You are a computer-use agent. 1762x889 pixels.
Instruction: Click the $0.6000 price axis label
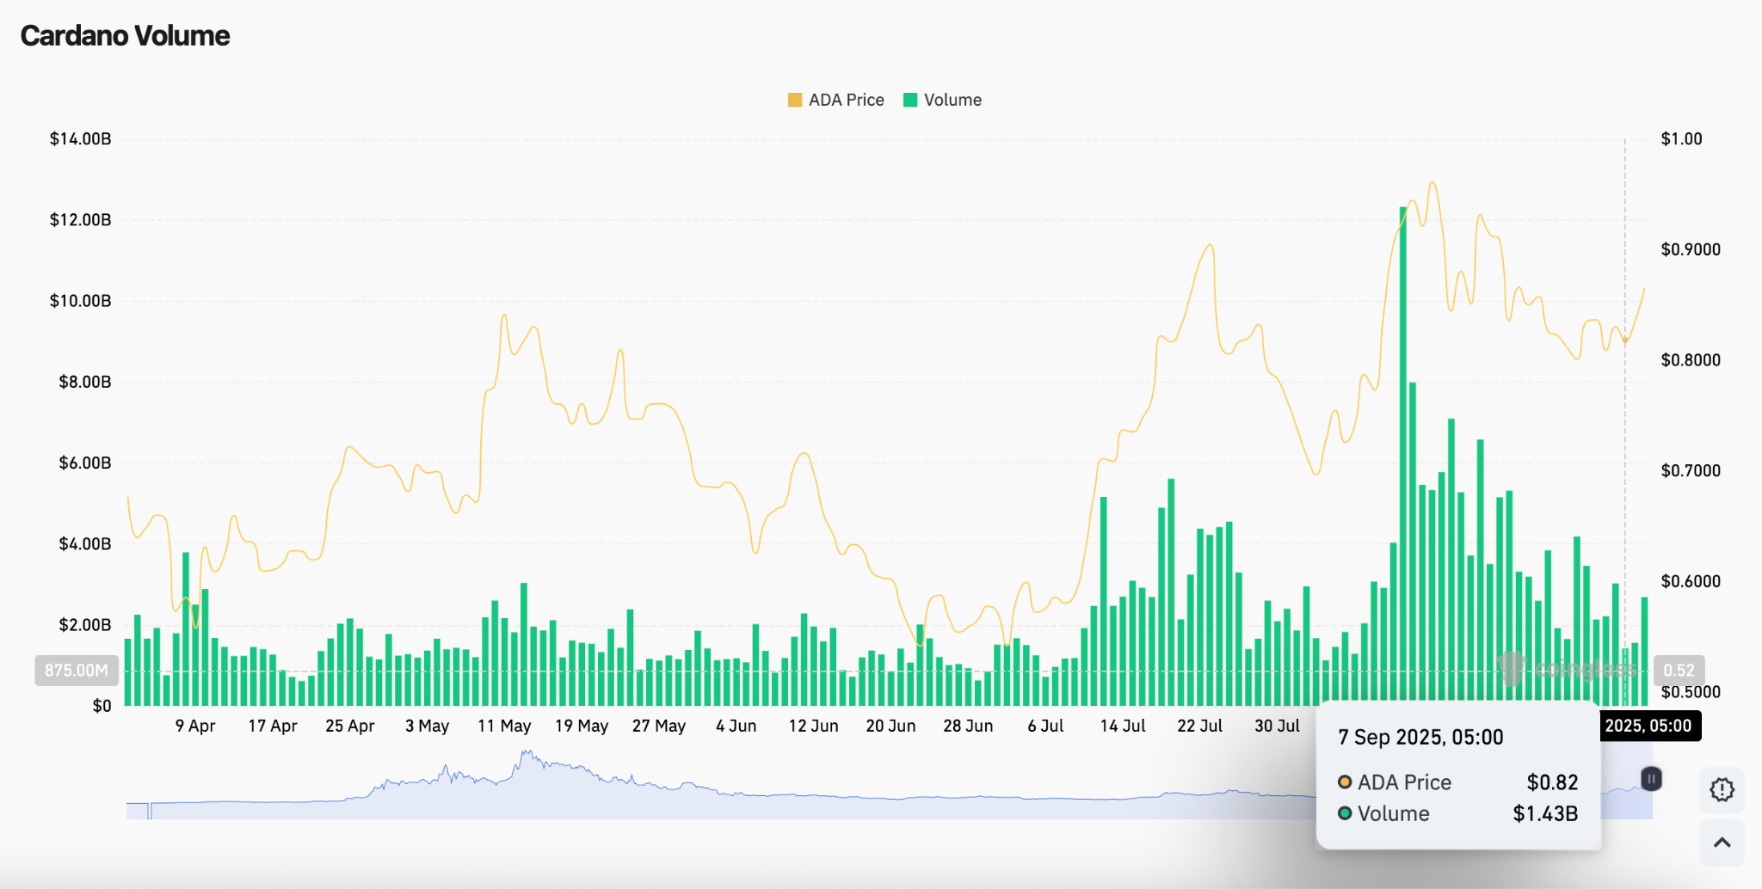tap(1691, 581)
